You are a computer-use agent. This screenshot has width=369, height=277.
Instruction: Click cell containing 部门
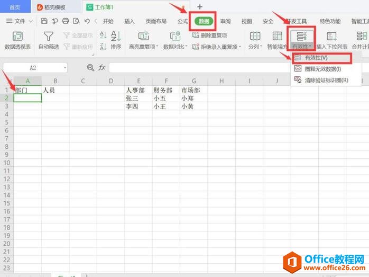[x=28, y=90]
